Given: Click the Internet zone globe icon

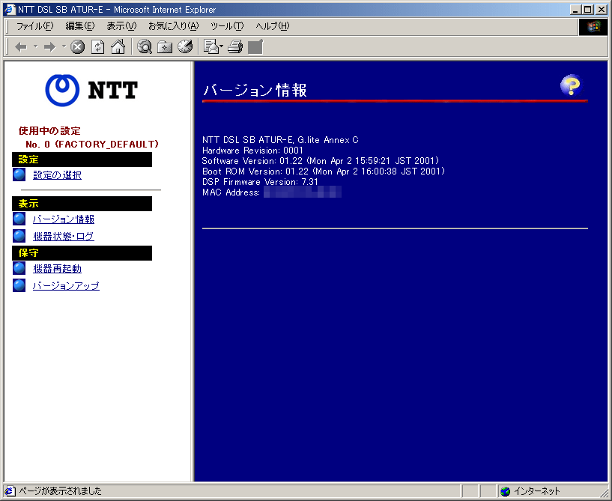Looking at the screenshot, I should point(506,491).
